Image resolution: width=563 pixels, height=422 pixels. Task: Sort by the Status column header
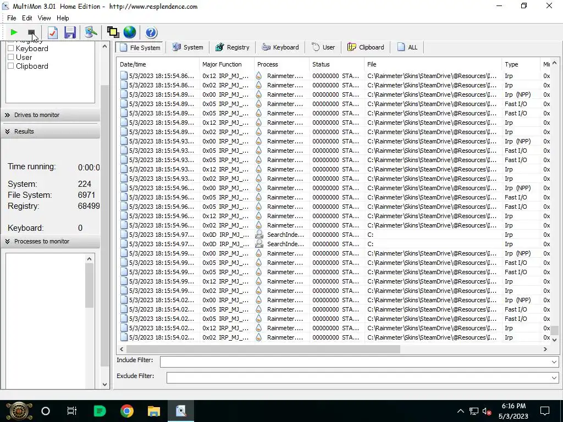tap(336, 64)
